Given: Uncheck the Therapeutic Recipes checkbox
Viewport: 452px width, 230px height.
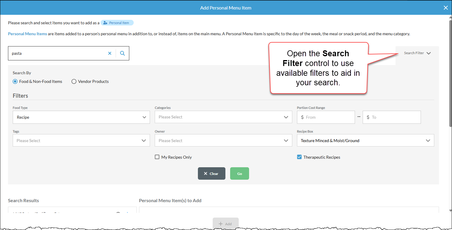Looking at the screenshot, I should coord(299,157).
